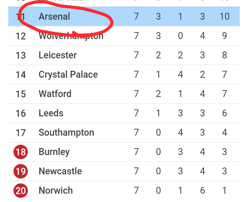Screen dimensions: 248x202
Task: Open the Leeds team entry
Action: (51, 113)
